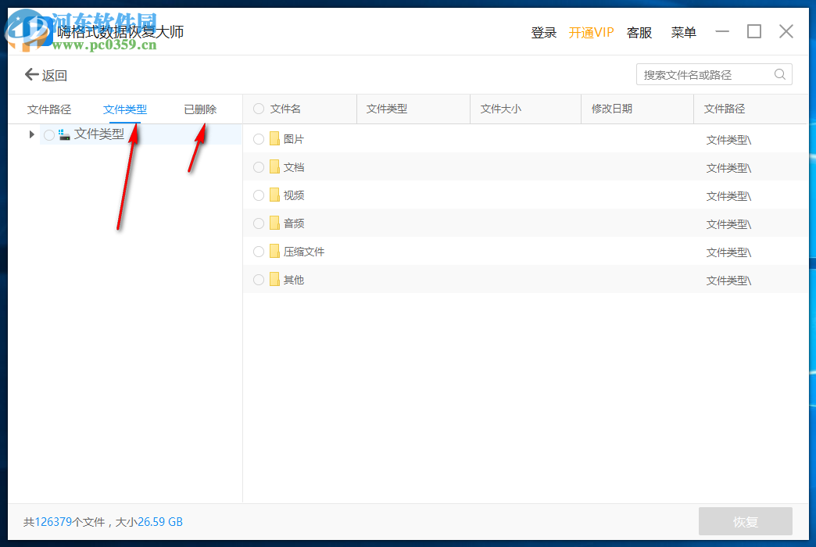The width and height of the screenshot is (816, 547).
Task: Check the 文件类型 root node checkbox
Action: pos(48,134)
